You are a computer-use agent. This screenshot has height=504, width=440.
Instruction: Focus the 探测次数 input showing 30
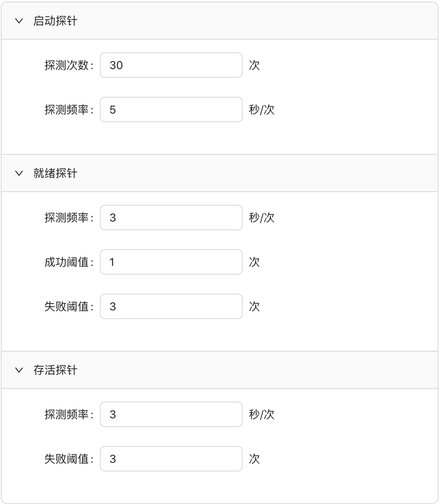(x=171, y=65)
